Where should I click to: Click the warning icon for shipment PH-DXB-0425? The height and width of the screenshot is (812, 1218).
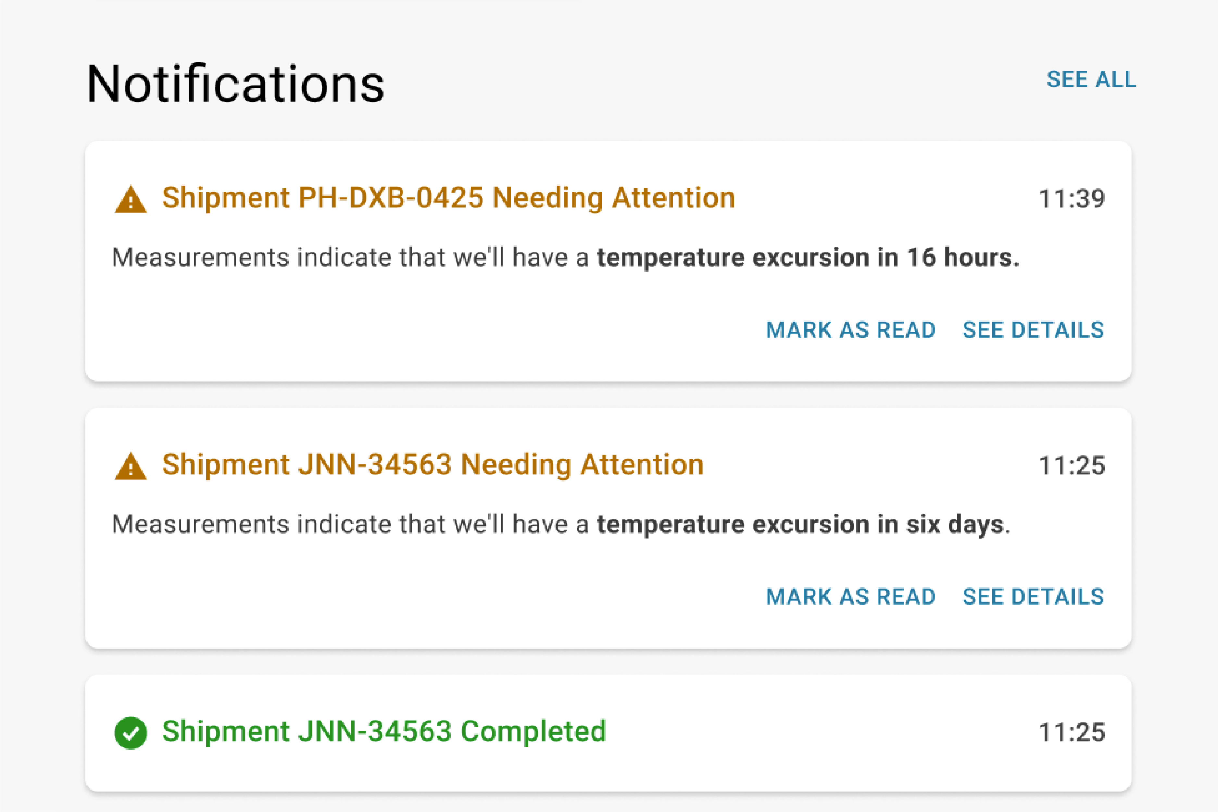pos(131,200)
